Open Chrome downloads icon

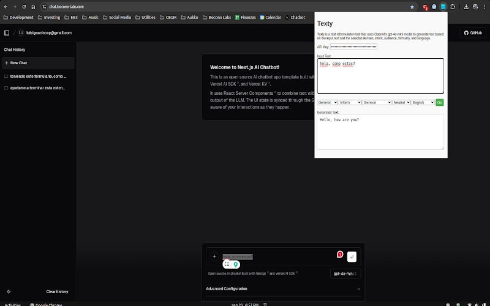[x=466, y=7]
